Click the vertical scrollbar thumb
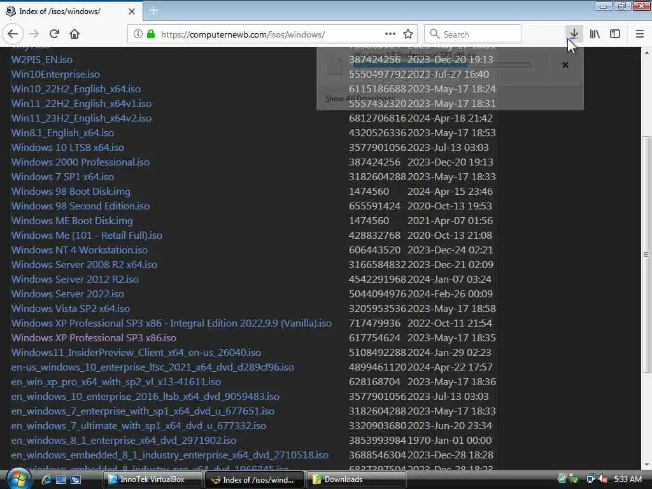Image resolution: width=652 pixels, height=489 pixels. click(x=647, y=255)
